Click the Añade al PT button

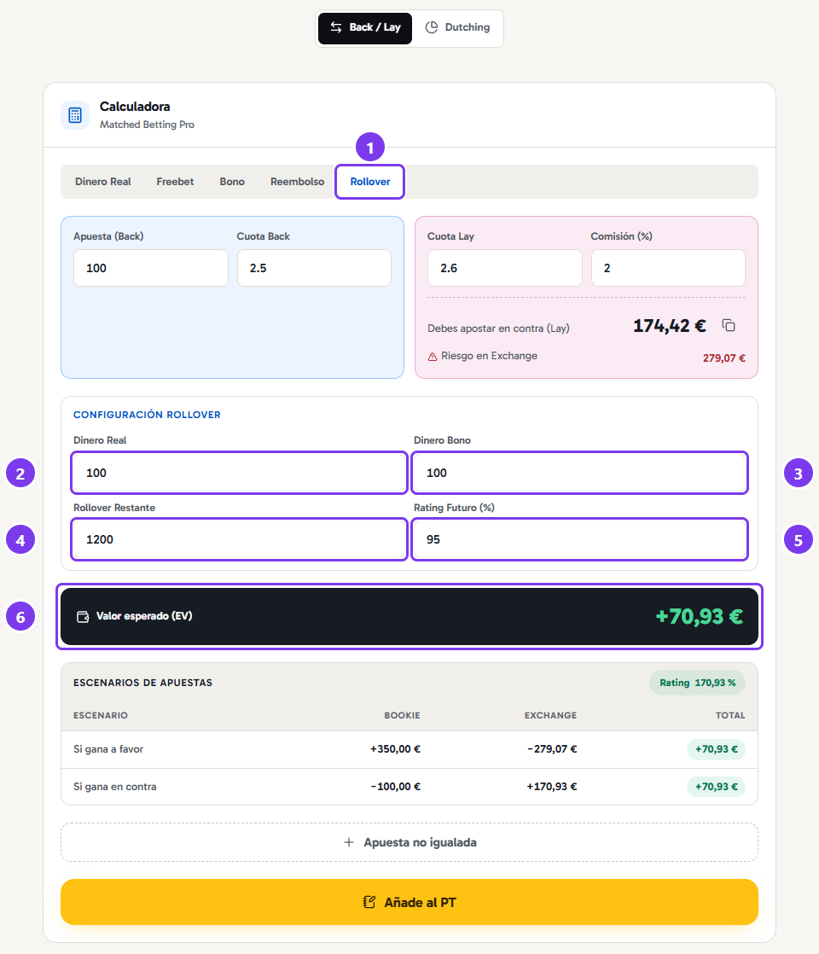(409, 902)
